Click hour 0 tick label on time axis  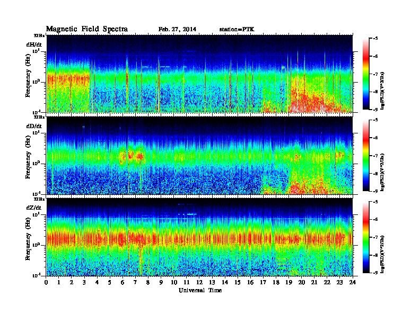pos(46,282)
